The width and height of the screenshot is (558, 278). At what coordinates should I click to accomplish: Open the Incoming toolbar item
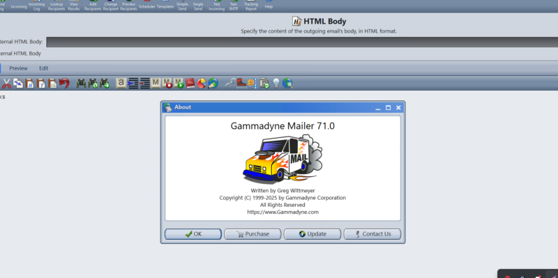19,5
